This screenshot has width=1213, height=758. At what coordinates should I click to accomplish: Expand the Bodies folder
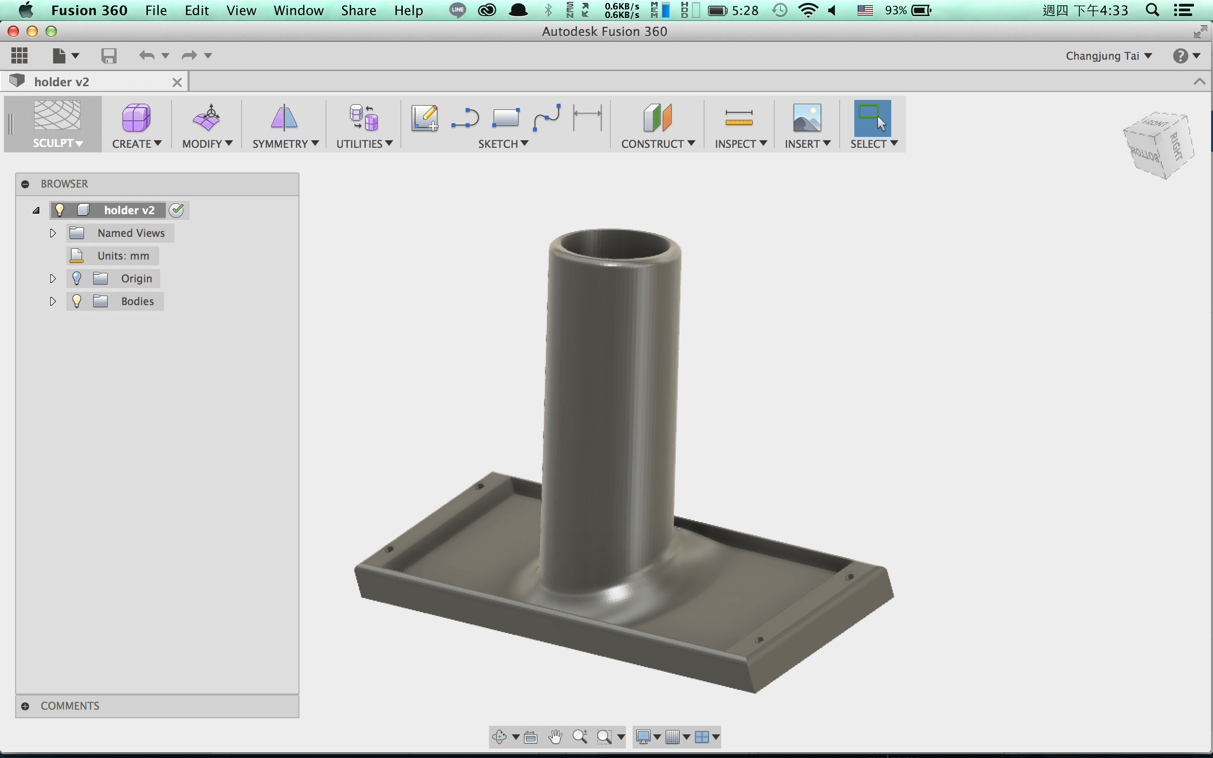tap(53, 301)
